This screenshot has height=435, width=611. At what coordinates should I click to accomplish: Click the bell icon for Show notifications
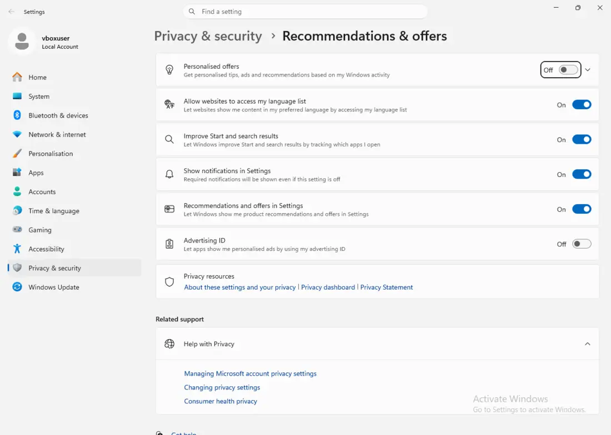click(x=169, y=174)
